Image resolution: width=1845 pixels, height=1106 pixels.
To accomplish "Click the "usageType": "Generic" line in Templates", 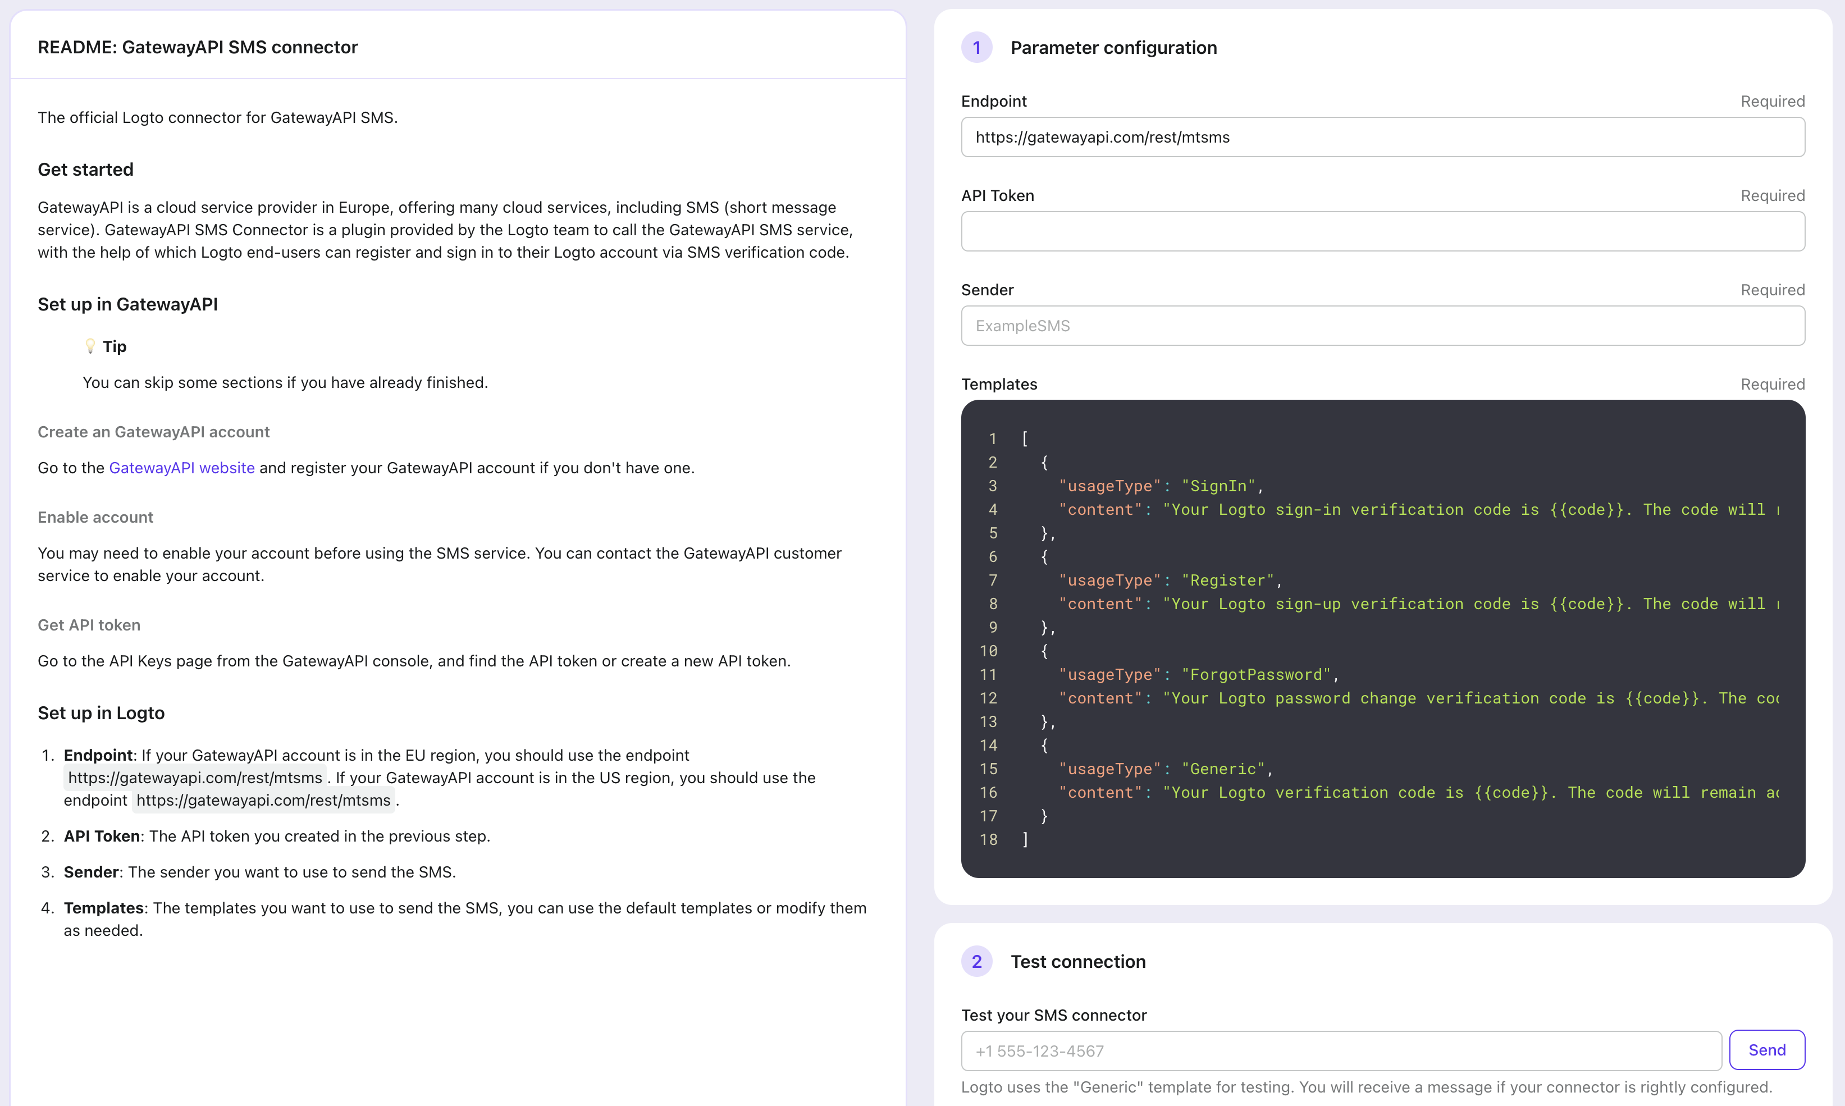I will (x=1166, y=769).
